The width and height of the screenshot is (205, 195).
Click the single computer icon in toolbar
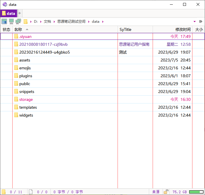[x=11, y=21]
